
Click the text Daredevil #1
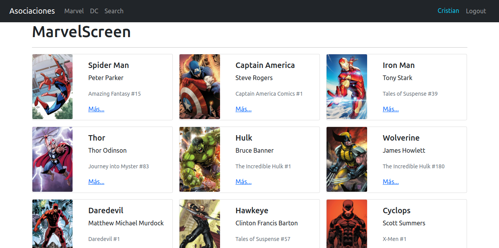pyautogui.click(x=104, y=239)
